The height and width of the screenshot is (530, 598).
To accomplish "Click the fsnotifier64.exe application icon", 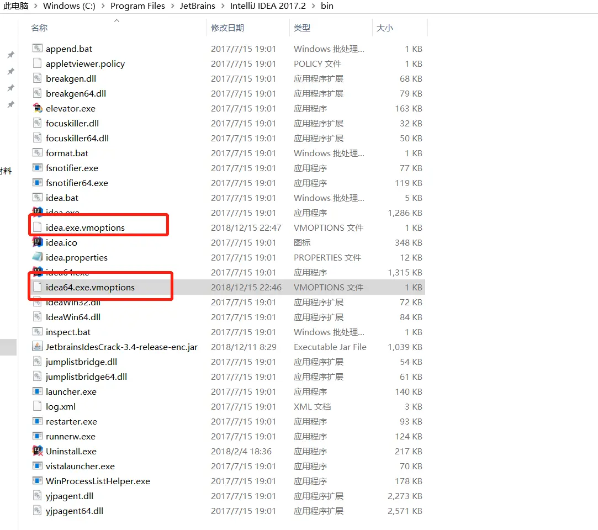I will pyautogui.click(x=38, y=183).
